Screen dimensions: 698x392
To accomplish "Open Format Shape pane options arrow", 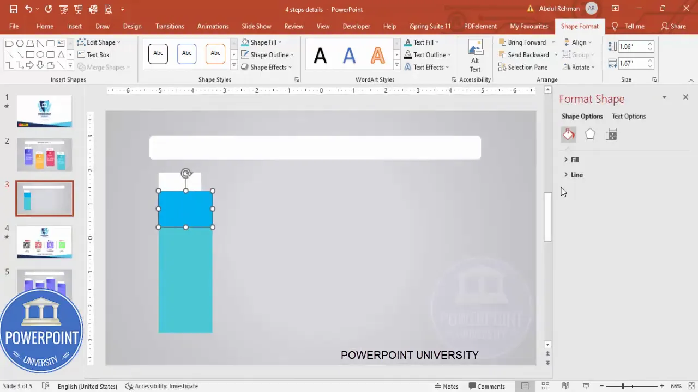I will tap(664, 97).
